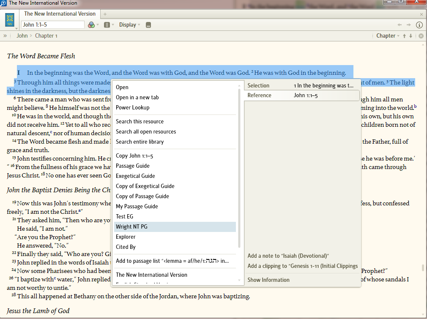Select The New International Version tab
This screenshot has height=319, width=427.
(x=60, y=14)
